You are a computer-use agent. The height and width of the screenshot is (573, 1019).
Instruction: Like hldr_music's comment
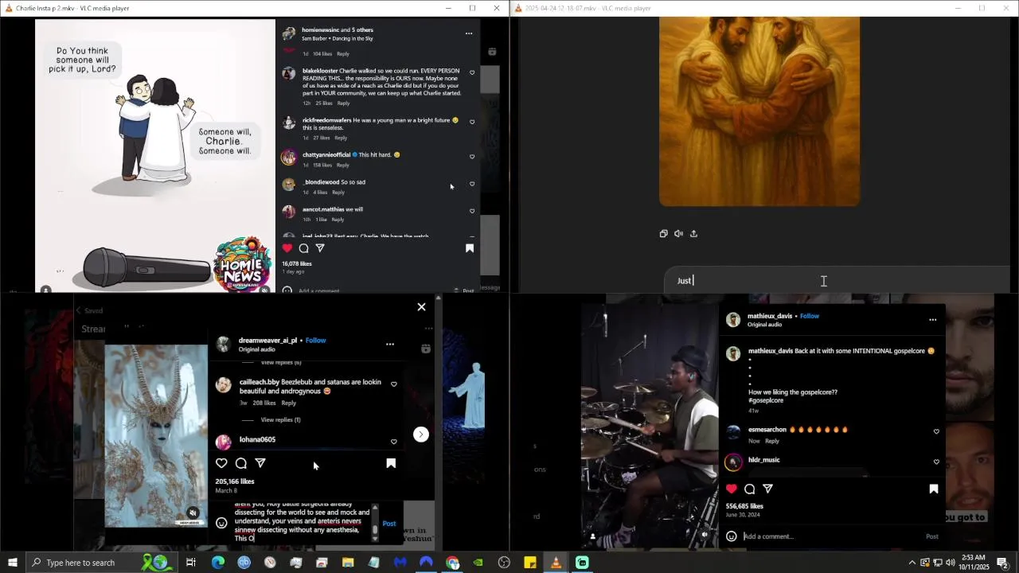click(936, 462)
